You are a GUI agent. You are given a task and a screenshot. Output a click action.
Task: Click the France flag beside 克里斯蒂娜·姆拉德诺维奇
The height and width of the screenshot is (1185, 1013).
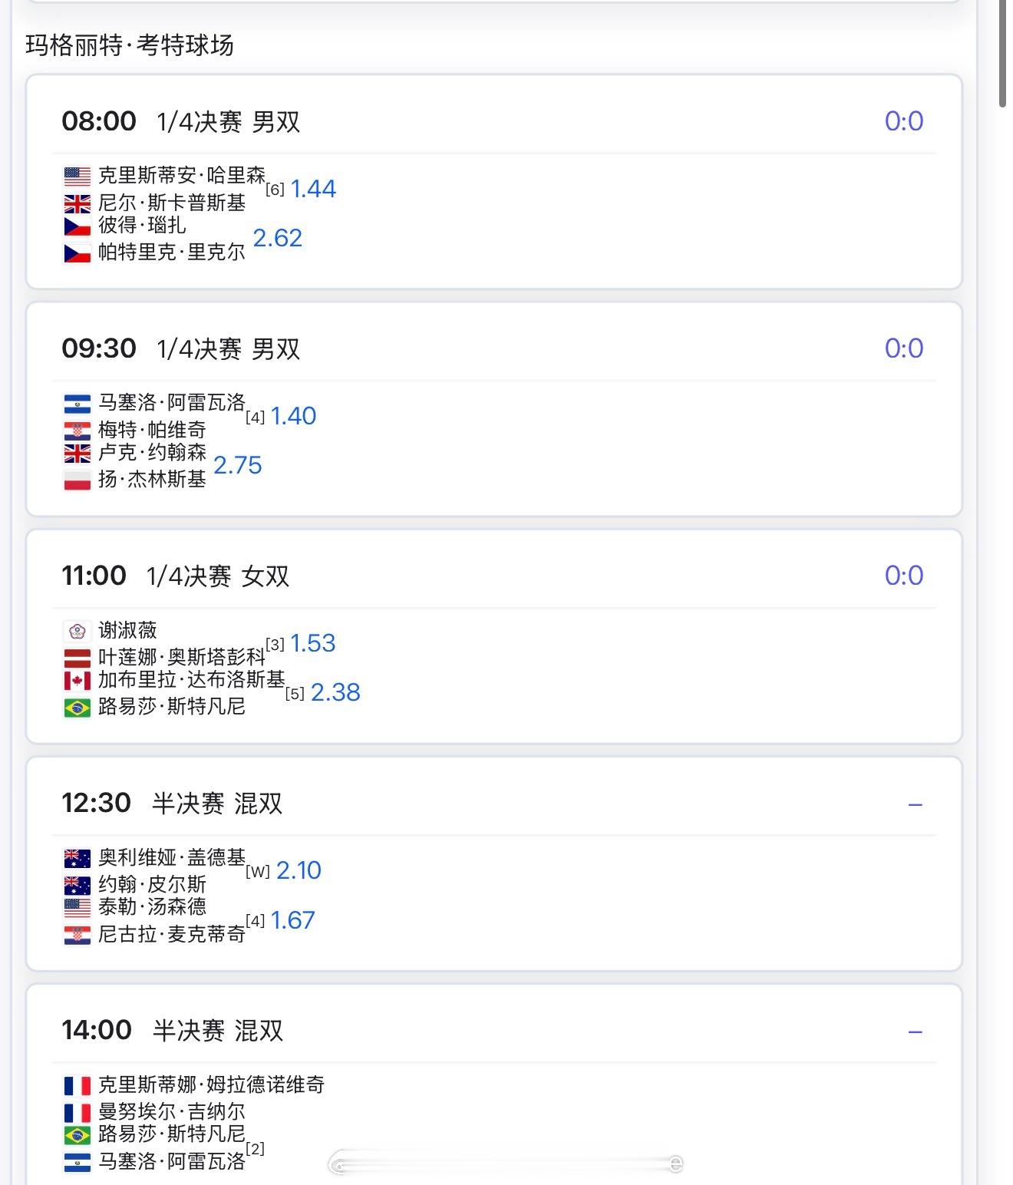click(77, 1085)
